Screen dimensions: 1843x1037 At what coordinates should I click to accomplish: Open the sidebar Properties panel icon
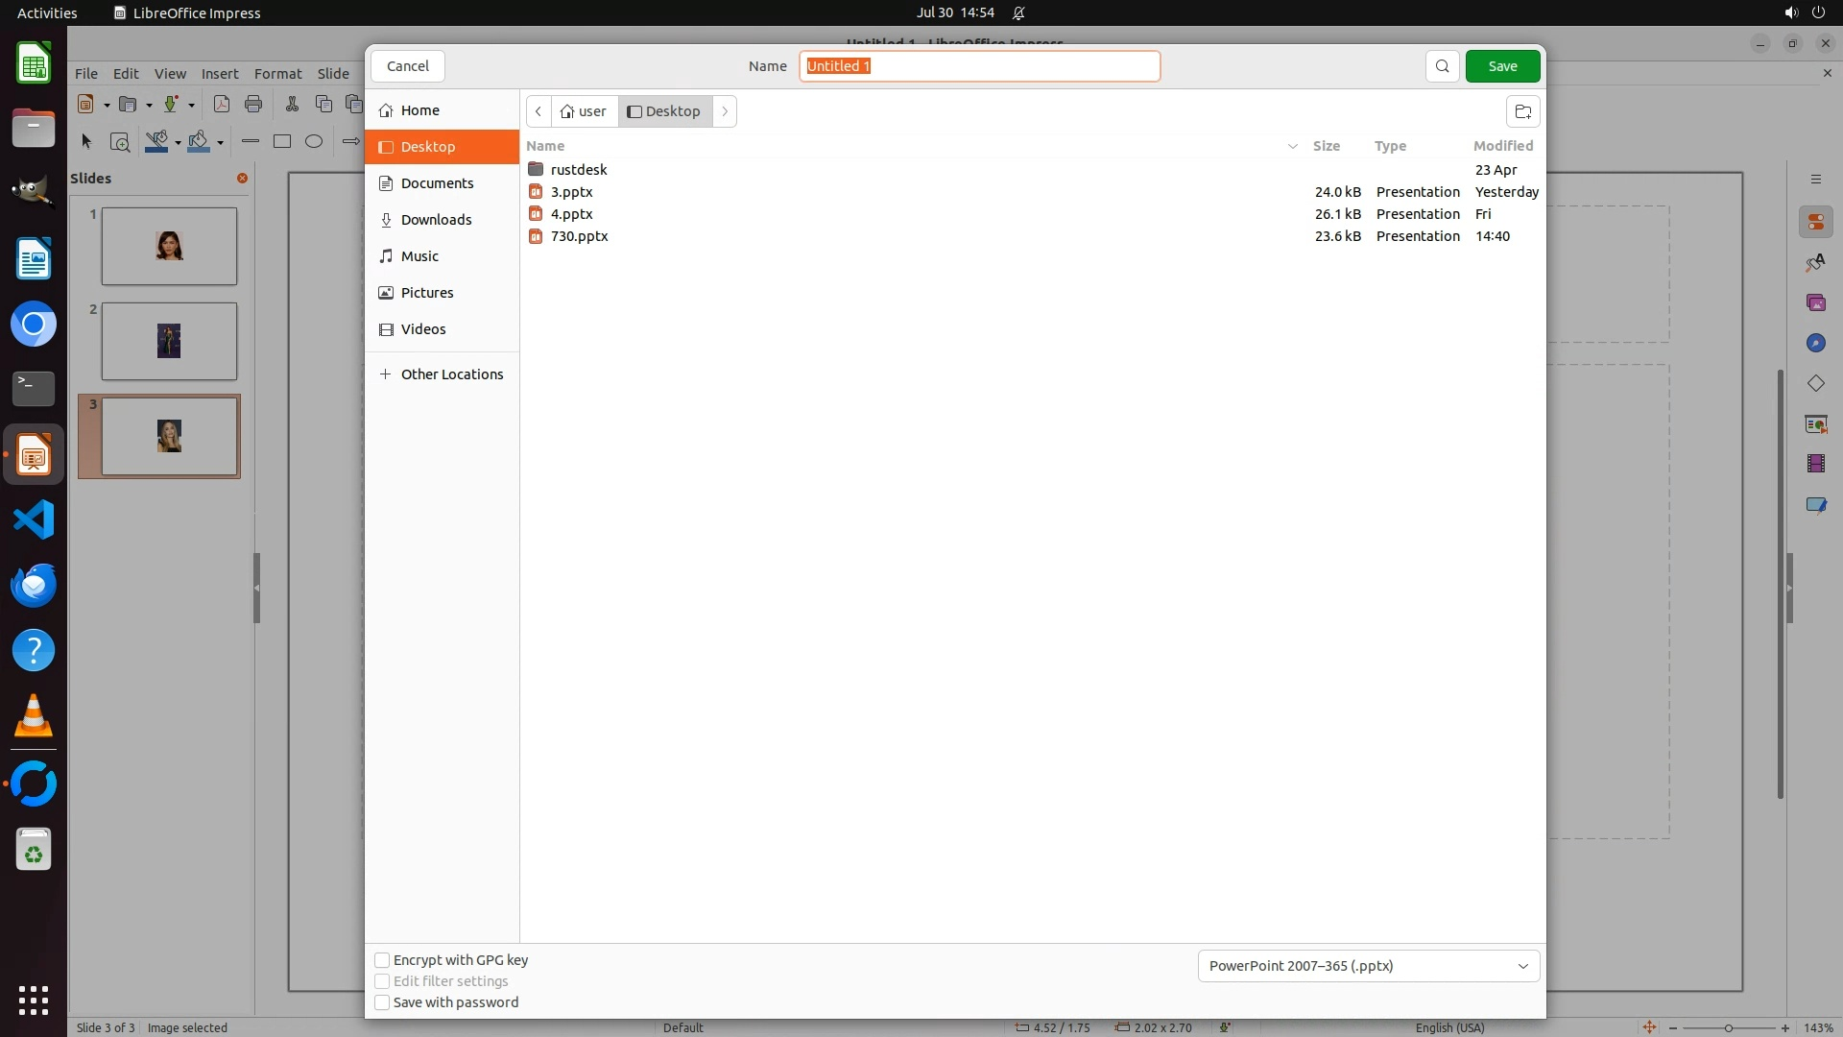click(x=1815, y=223)
